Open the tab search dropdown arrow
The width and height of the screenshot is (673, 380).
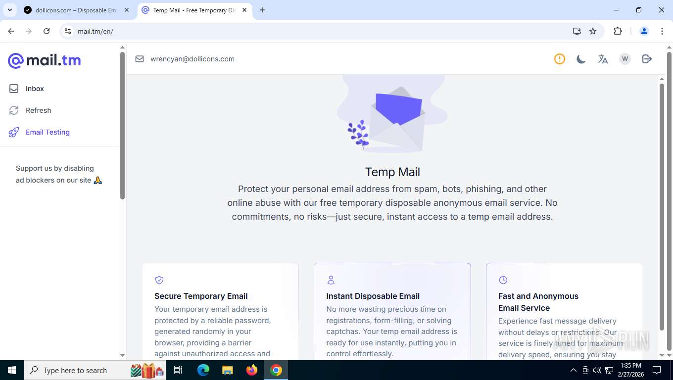coord(9,10)
